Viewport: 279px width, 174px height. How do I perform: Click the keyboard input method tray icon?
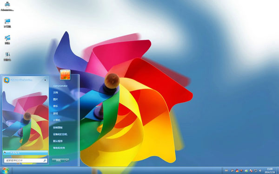pyautogui.click(x=226, y=170)
